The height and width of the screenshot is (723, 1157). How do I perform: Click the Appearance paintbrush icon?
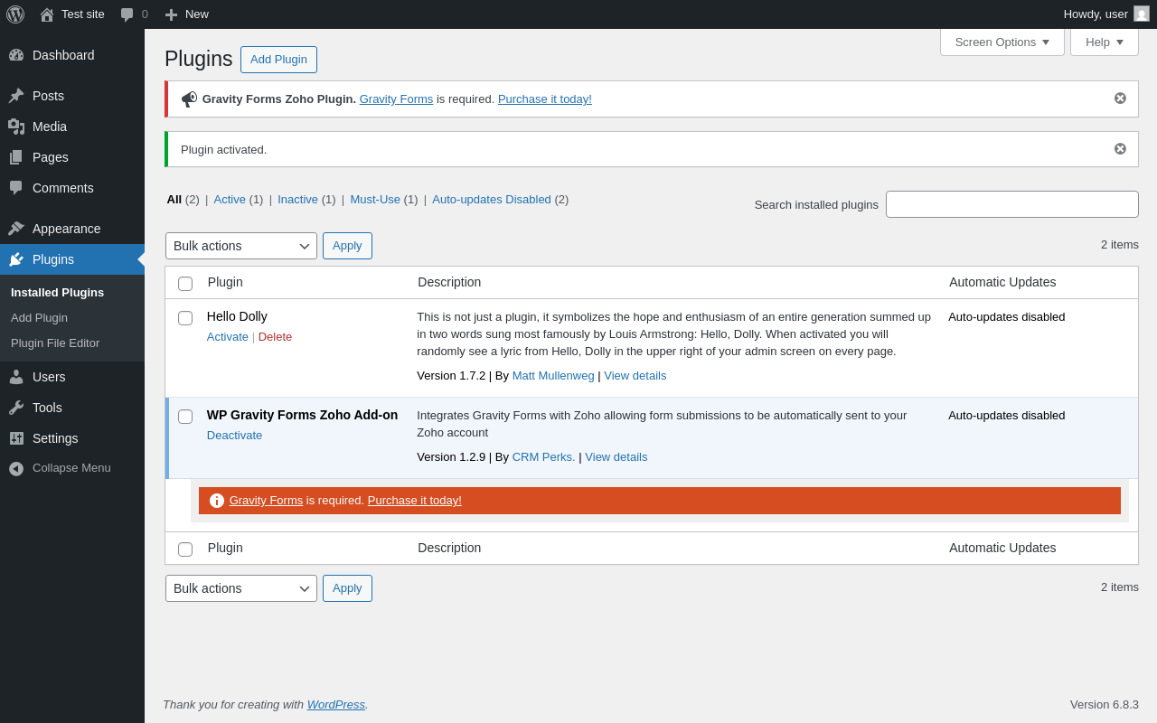tap(16, 229)
